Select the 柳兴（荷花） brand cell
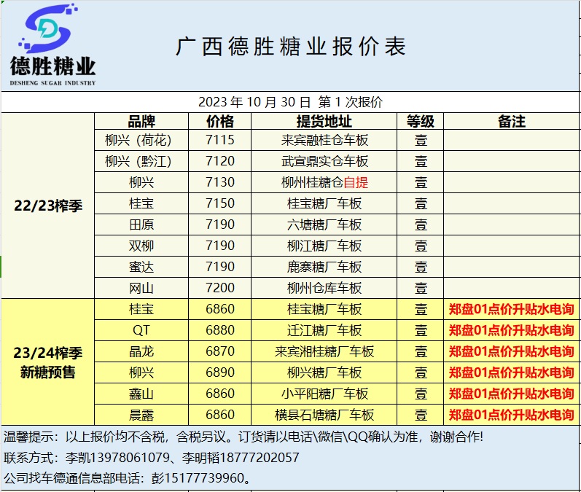Image resolution: width=581 pixels, height=492 pixels. 141,140
